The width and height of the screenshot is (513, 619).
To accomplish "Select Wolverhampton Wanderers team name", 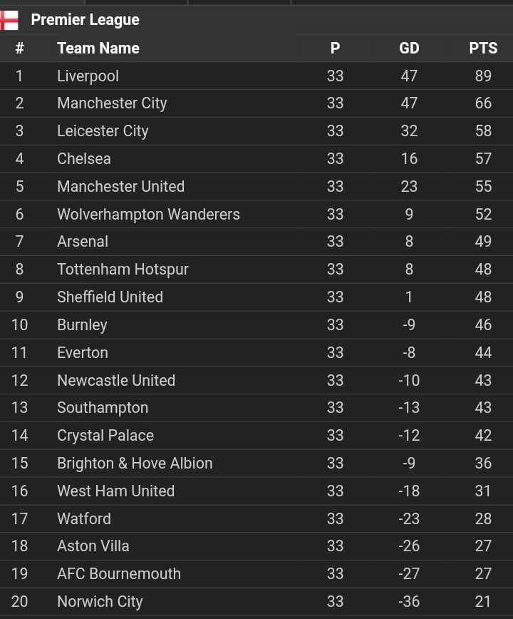I will 148,214.
